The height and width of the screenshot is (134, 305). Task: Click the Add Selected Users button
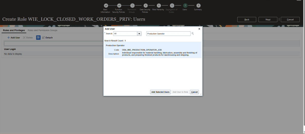pyautogui.click(x=160, y=92)
